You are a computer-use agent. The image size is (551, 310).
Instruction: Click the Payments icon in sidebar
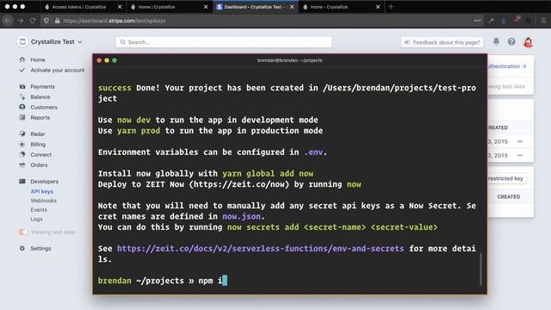tap(22, 86)
